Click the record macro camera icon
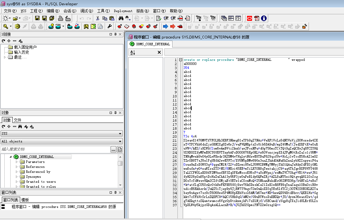 click(x=198, y=18)
